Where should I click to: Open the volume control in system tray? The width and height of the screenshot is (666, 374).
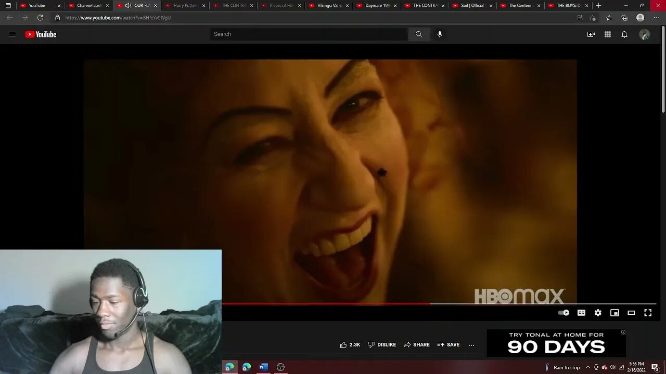612,367
